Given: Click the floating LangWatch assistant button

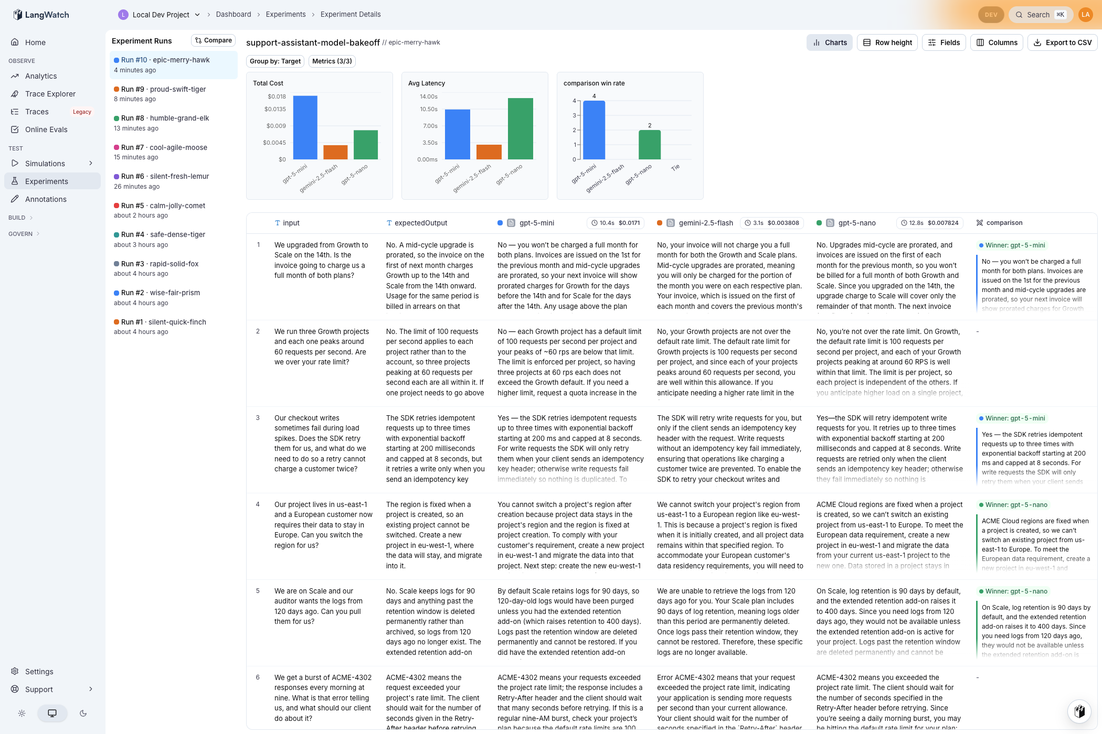Looking at the screenshot, I should pos(1079,711).
